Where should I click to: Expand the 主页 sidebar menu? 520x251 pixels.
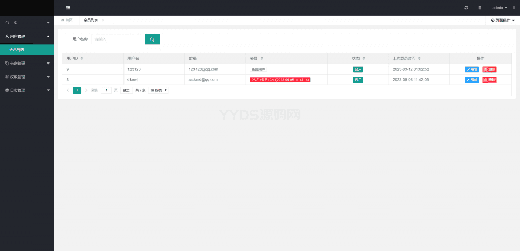click(x=27, y=22)
